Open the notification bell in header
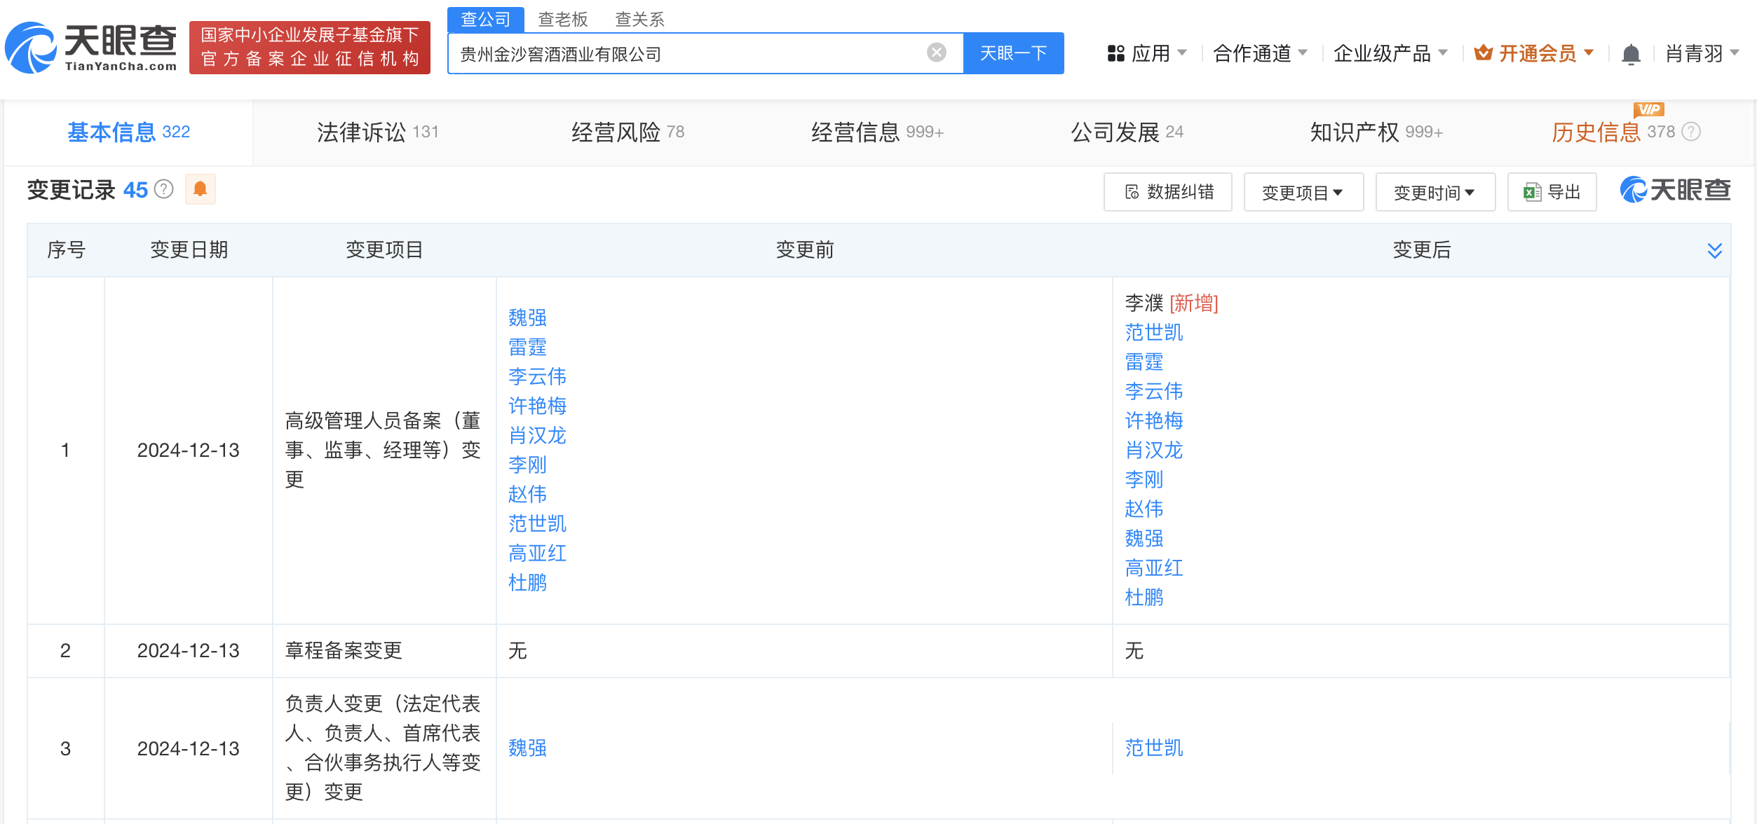The image size is (1757, 824). click(1631, 54)
